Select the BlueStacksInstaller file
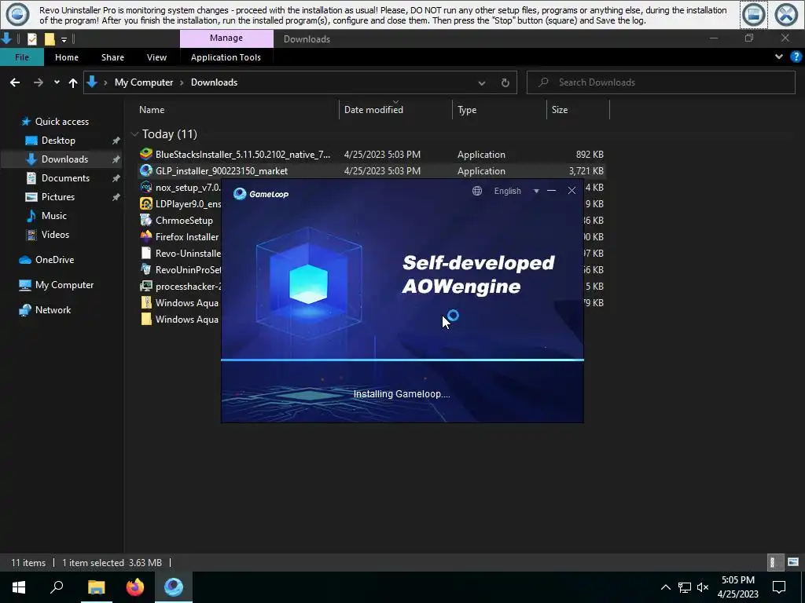The image size is (805, 603). click(372, 155)
